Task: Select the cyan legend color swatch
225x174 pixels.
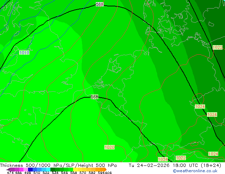Action: click(48, 169)
